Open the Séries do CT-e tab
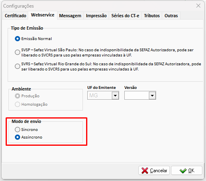206x181 pixels. coord(125,16)
